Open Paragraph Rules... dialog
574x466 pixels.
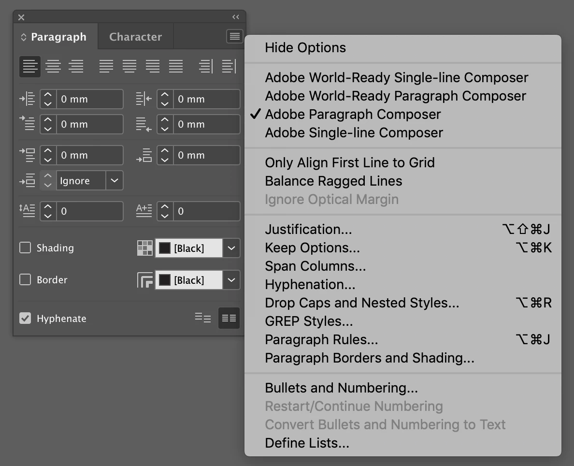(402, 339)
